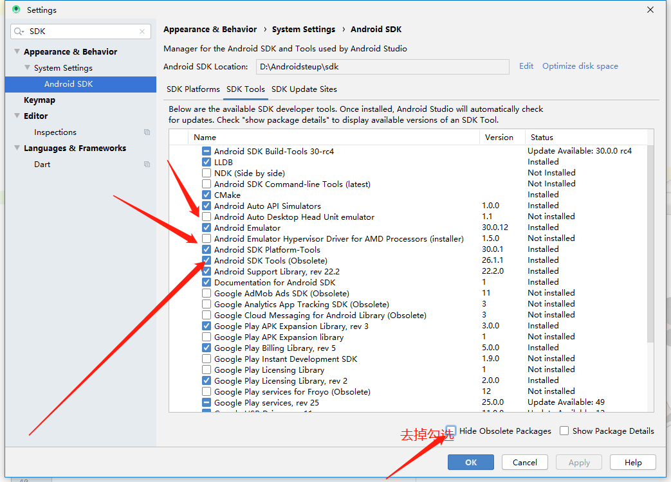Switch to SDK Platforms tab
The image size is (671, 482).
pos(193,89)
